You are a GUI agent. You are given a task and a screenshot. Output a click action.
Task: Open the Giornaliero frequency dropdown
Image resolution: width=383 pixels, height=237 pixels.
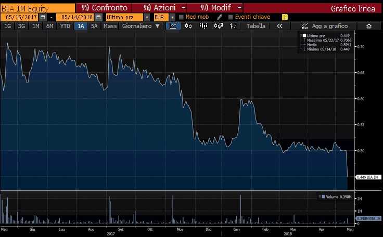pyautogui.click(x=141, y=26)
